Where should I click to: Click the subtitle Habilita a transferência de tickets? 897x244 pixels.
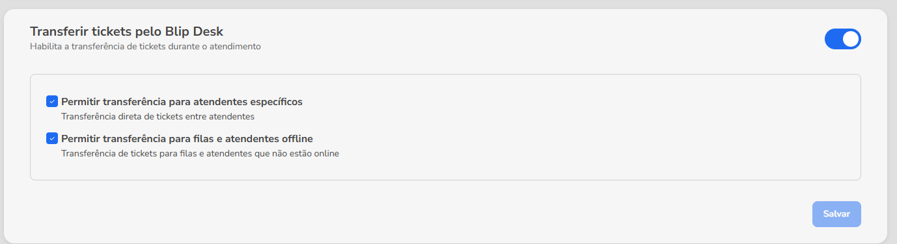[145, 47]
